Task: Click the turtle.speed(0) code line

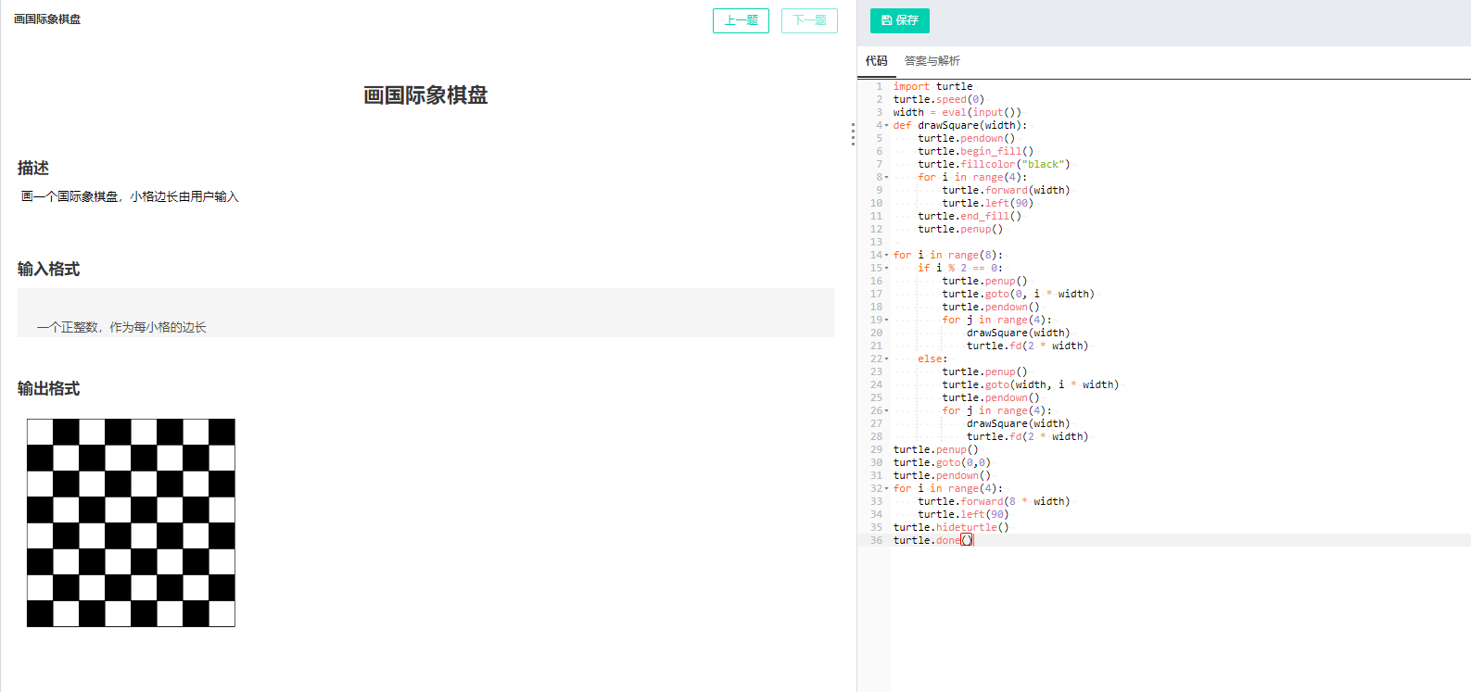Action: click(x=939, y=99)
